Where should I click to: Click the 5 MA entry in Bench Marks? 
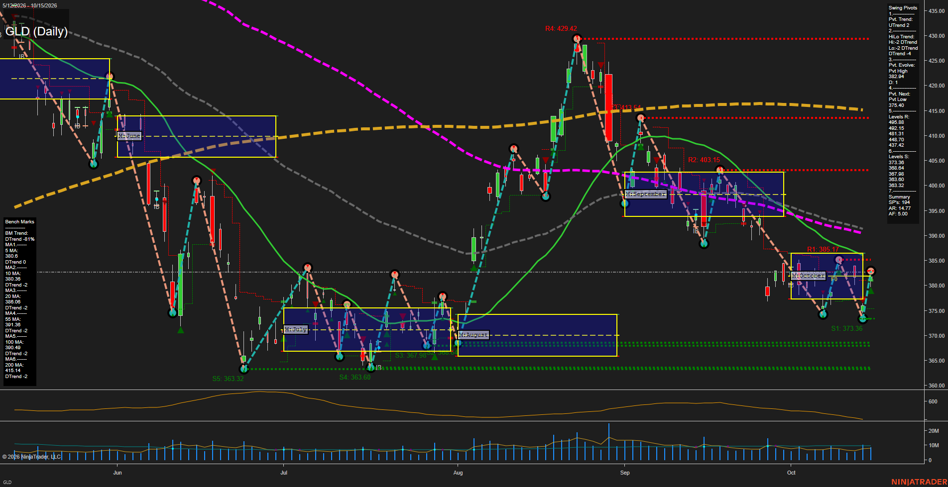click(x=12, y=251)
